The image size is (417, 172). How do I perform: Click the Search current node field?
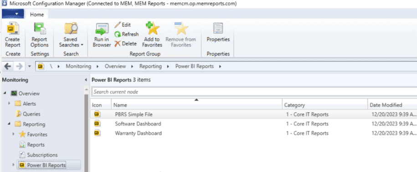coord(254,92)
